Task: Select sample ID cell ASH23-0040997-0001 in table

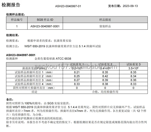Action: [45, 26]
